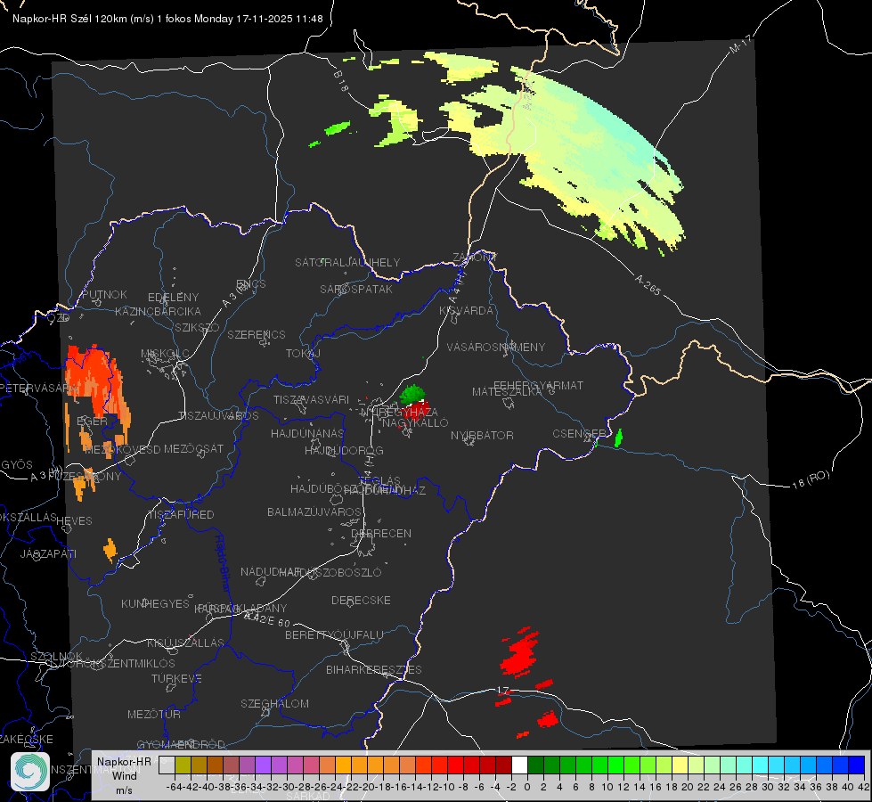Select the MÁTÉSZALKA label
Image resolution: width=872 pixels, height=802 pixels.
coord(507,392)
